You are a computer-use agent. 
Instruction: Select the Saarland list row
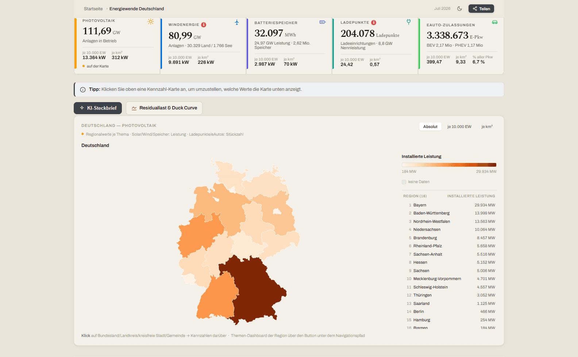(449, 304)
